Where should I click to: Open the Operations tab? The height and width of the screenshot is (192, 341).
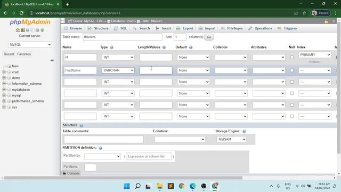click(260, 28)
